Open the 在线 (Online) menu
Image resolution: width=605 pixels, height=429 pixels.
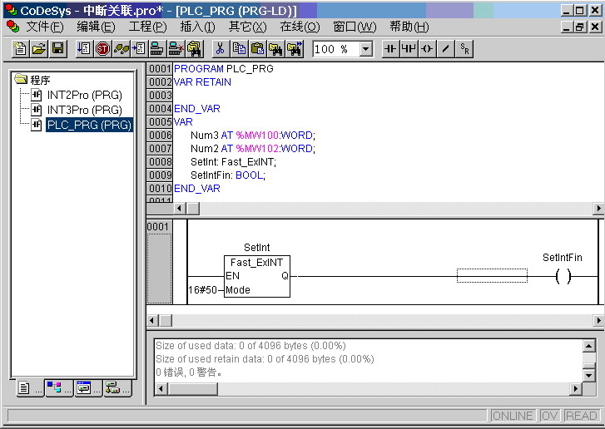299,27
